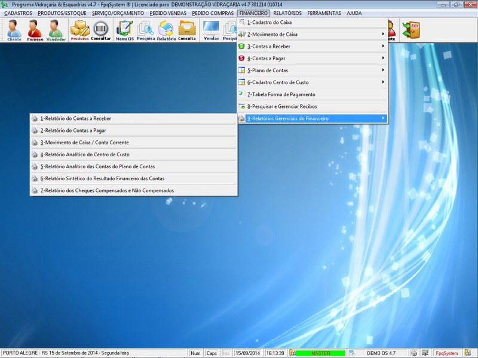Launch the Menu OS clipboard icon
The height and width of the screenshot is (358, 478).
125,29
